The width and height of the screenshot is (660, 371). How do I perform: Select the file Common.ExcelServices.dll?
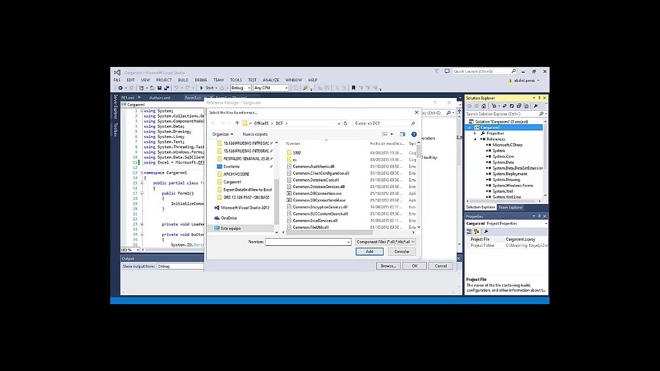[315, 221]
